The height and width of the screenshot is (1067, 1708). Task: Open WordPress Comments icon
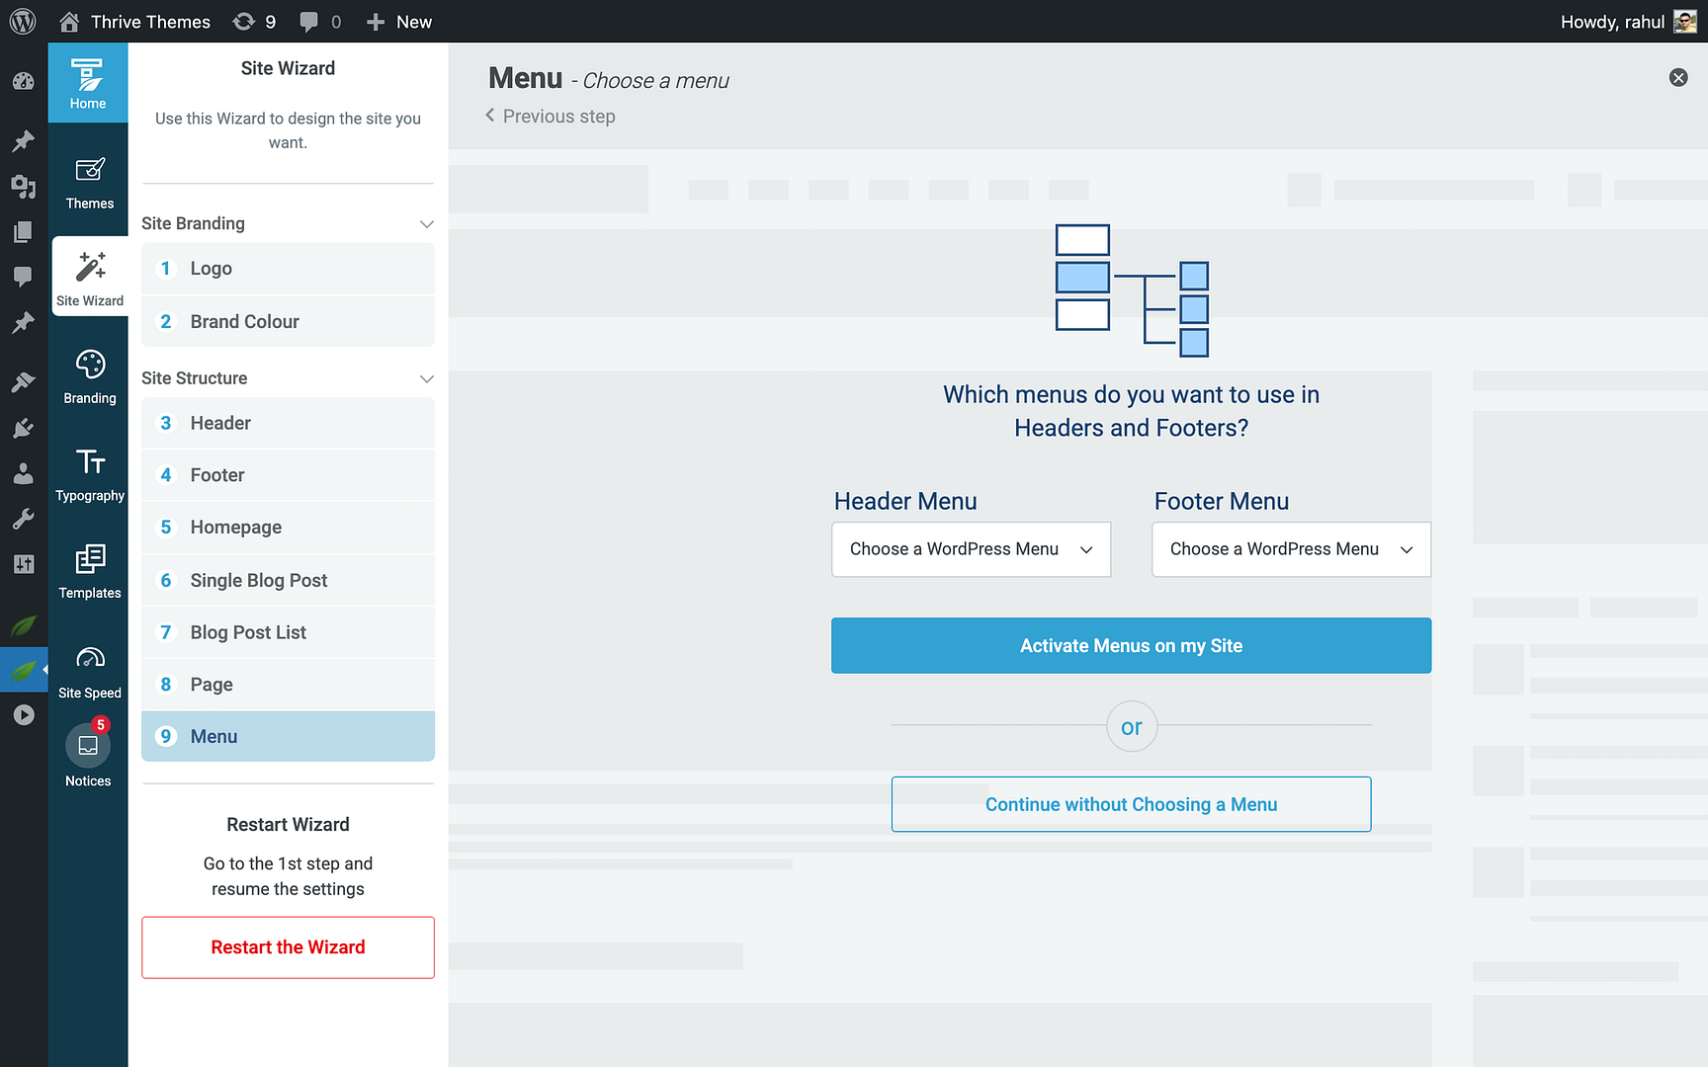[x=23, y=277]
